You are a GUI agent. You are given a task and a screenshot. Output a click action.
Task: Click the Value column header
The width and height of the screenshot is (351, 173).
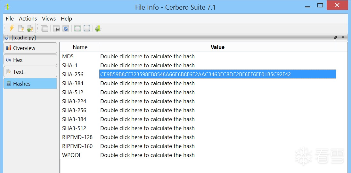point(217,47)
